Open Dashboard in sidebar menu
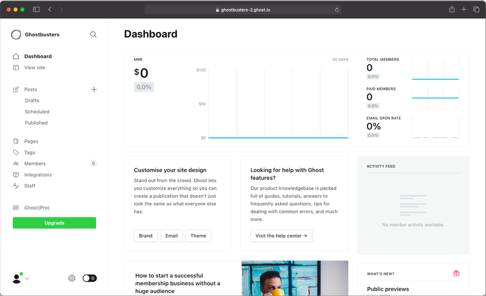The height and width of the screenshot is (296, 486). [38, 56]
